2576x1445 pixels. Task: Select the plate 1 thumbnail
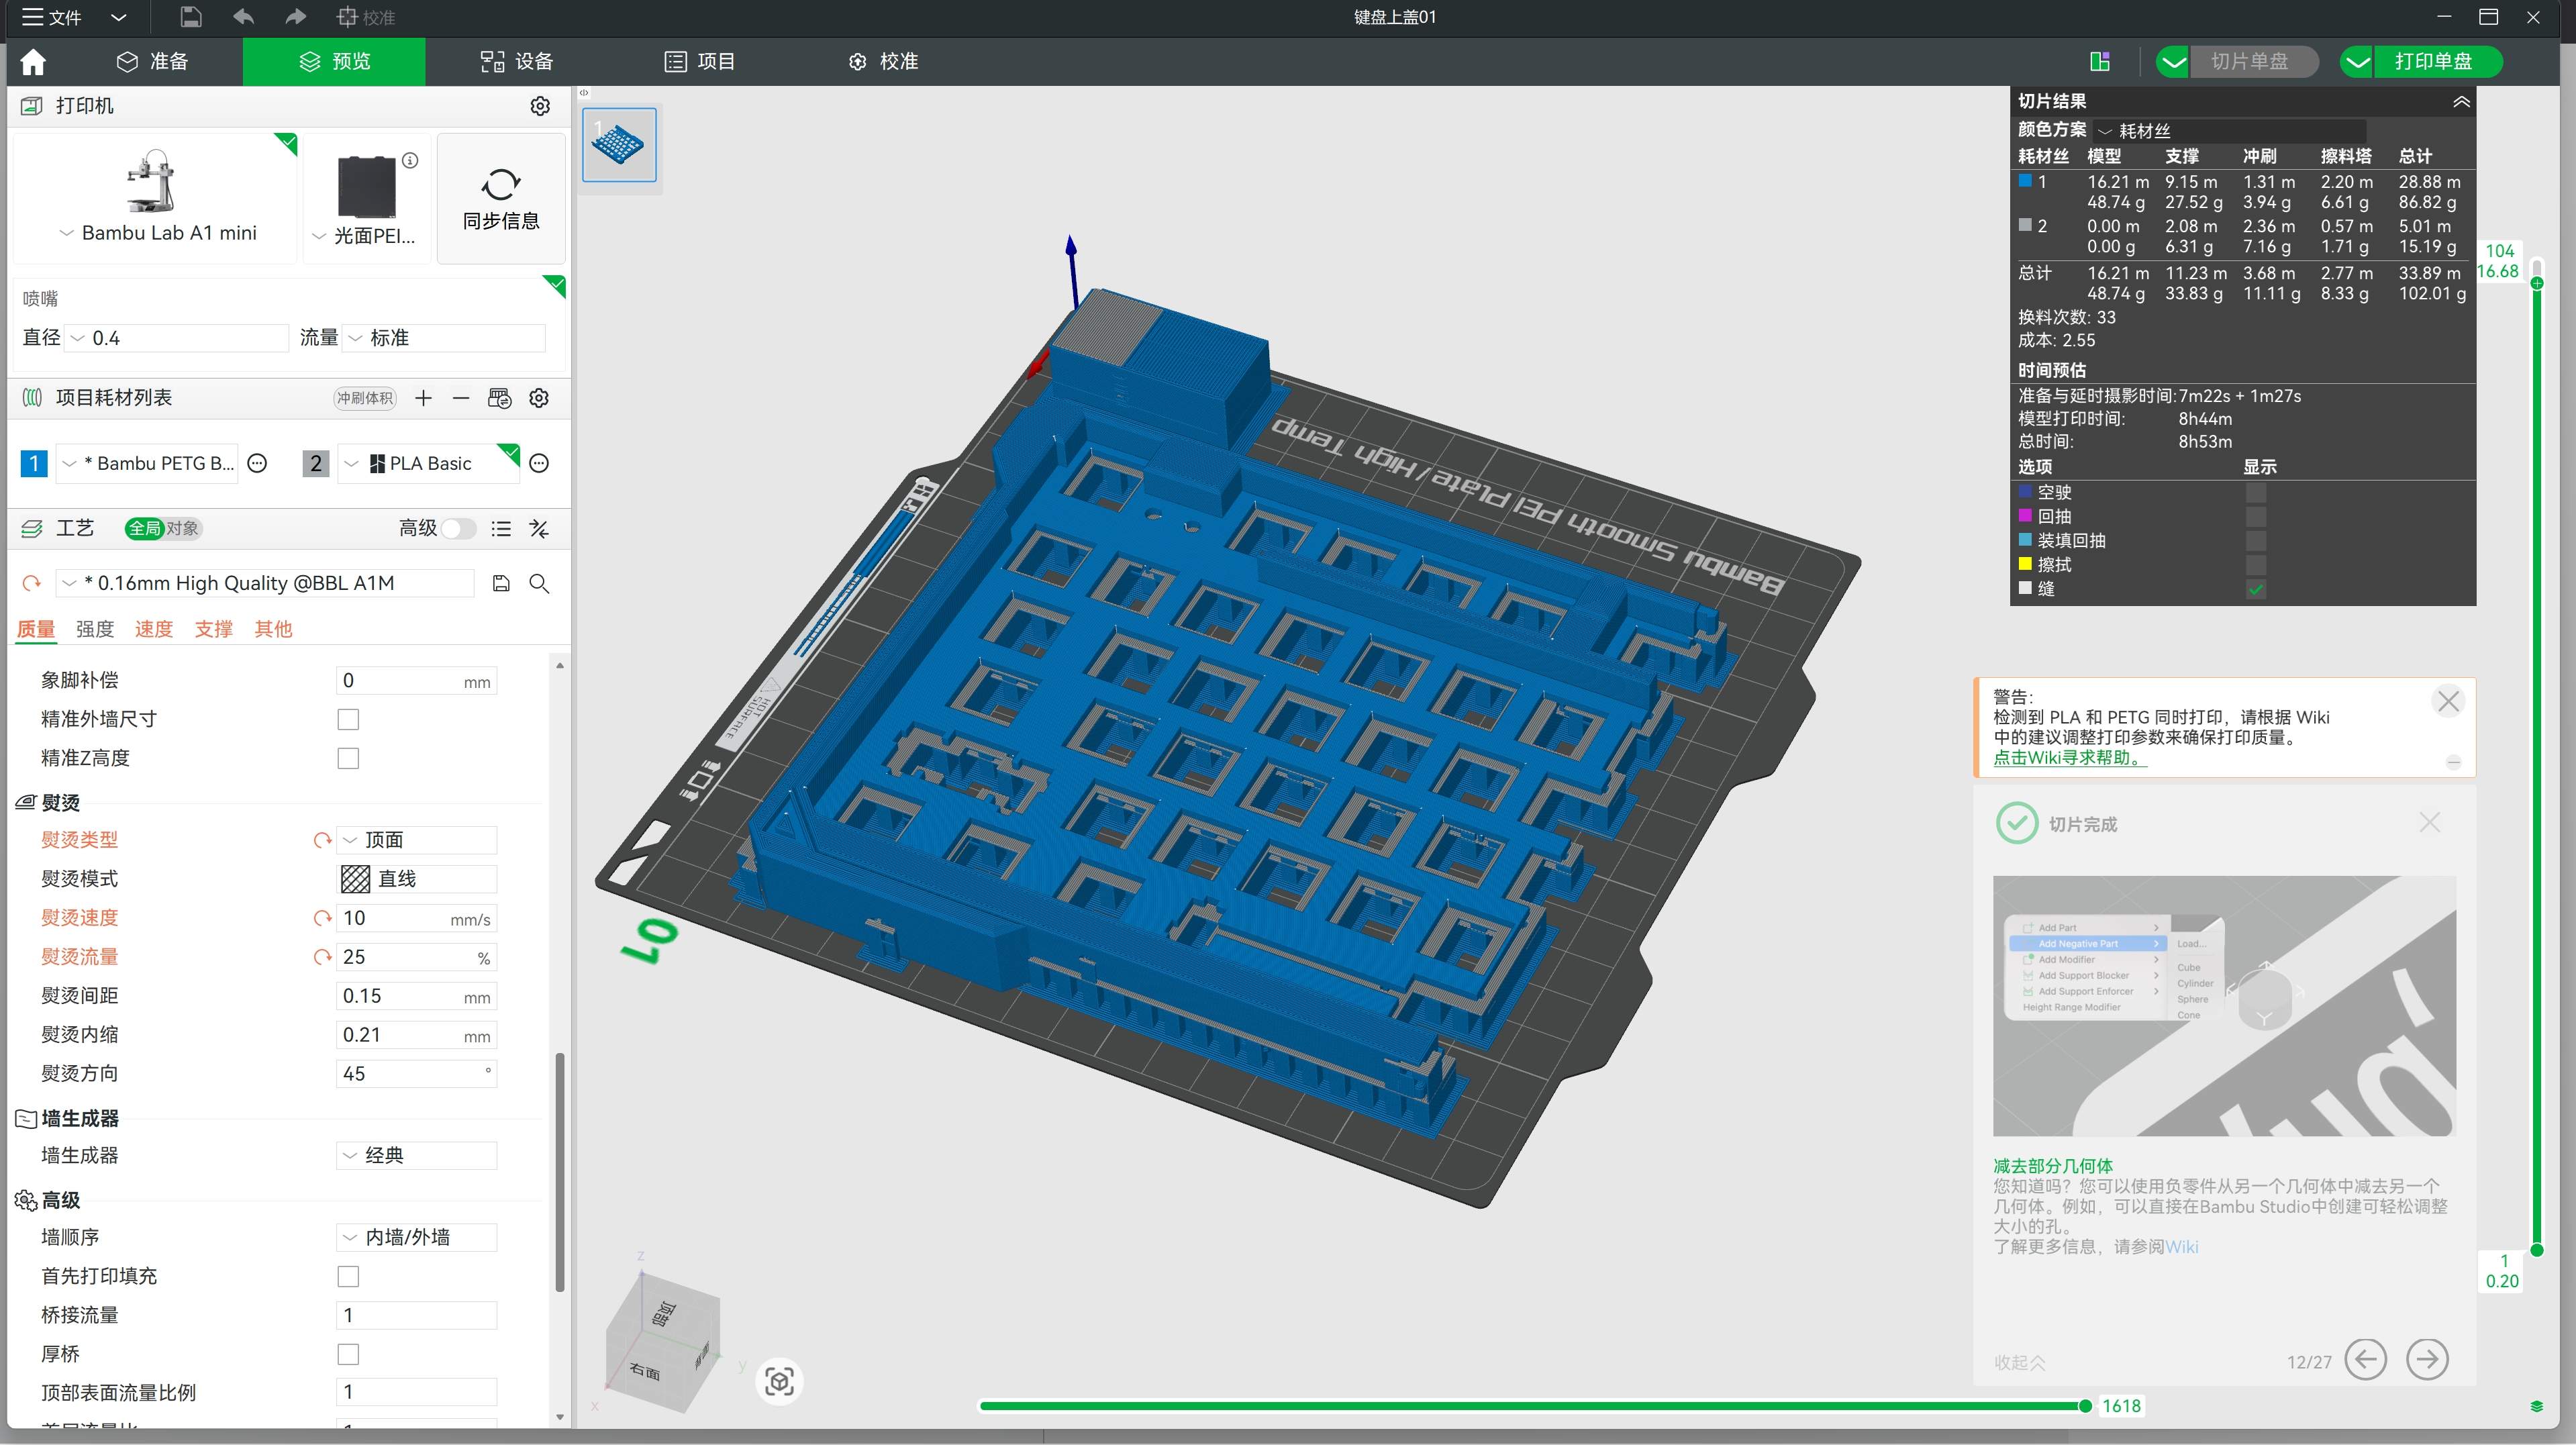[x=619, y=145]
